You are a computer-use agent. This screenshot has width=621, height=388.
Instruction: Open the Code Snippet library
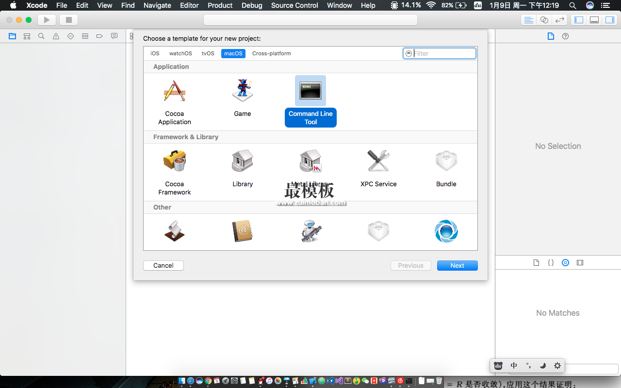tap(551, 262)
